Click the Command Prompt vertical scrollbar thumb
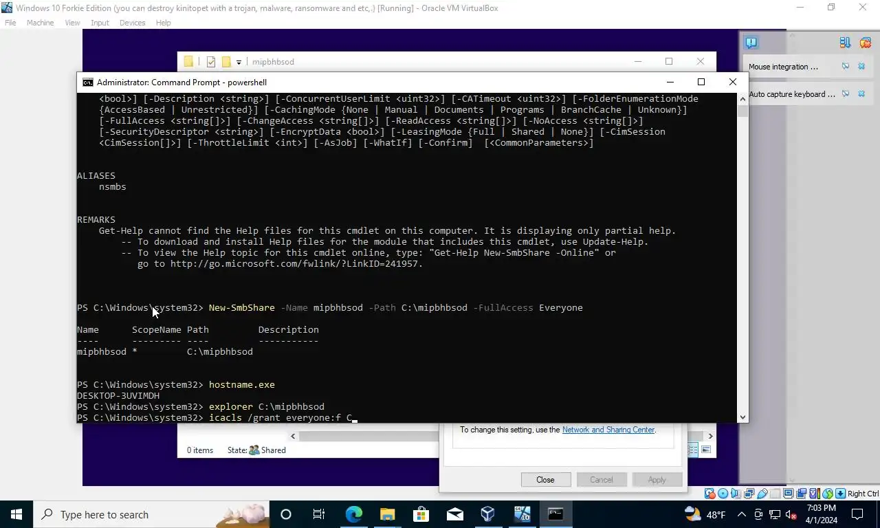Viewport: 880px width, 528px height. point(742,112)
